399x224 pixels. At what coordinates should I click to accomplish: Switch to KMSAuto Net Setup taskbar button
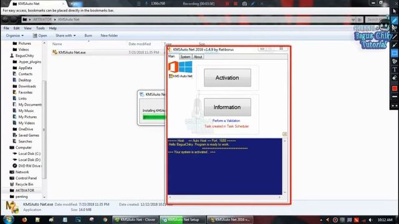(182, 220)
